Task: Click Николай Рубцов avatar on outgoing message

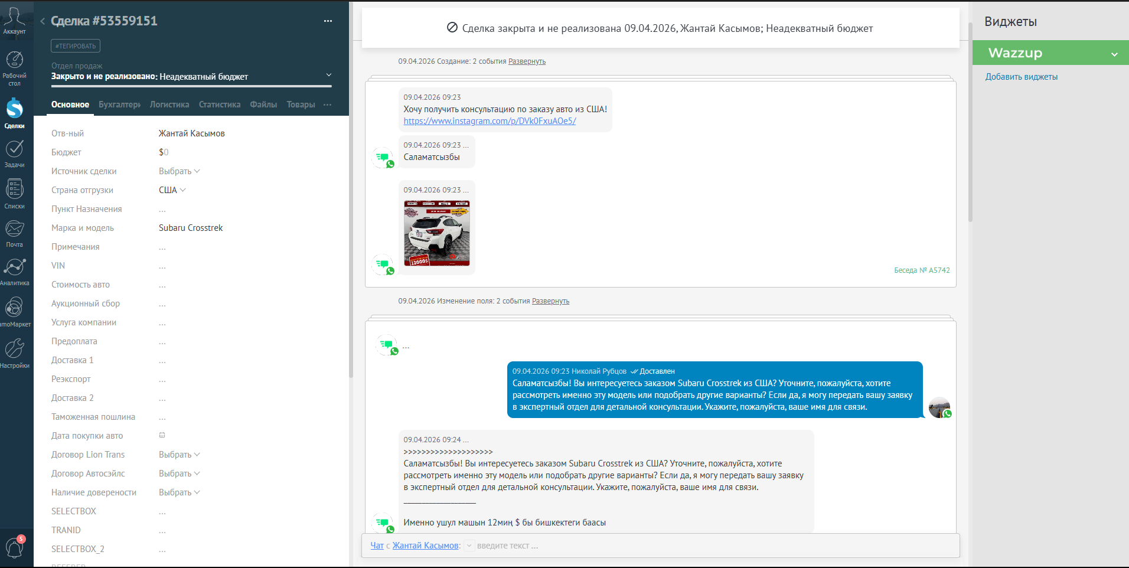Action: click(x=939, y=407)
